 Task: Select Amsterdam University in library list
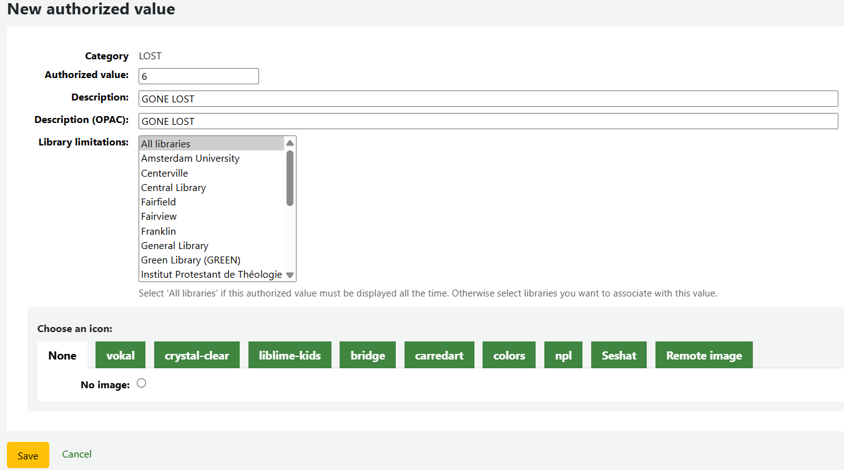pyautogui.click(x=190, y=159)
